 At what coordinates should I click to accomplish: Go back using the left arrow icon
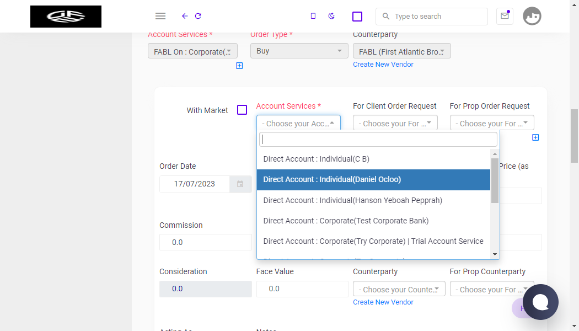[185, 16]
